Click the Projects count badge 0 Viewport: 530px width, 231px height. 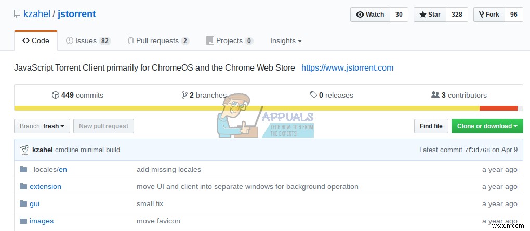point(249,41)
